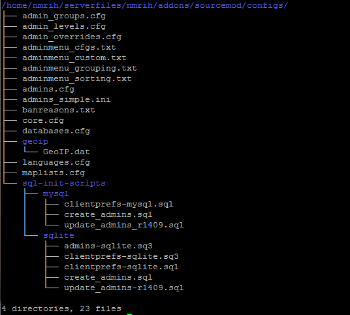Click the languages.cfg file name
350x315 pixels.
coord(56,163)
